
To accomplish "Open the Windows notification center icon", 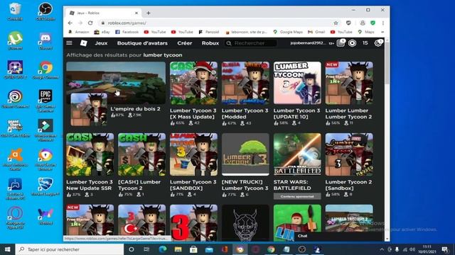I will [x=445, y=249].
